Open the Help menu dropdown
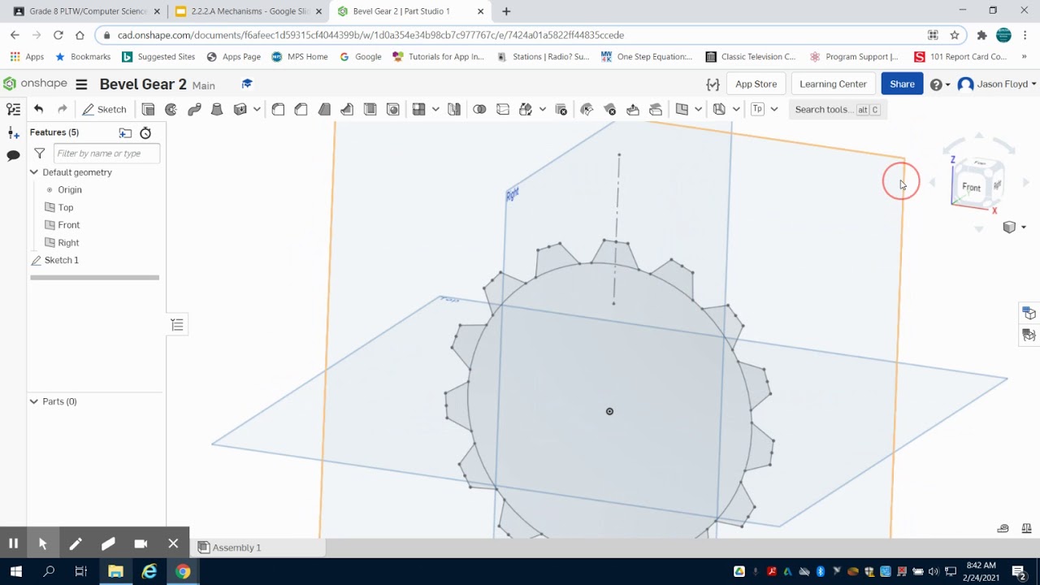 coord(940,84)
